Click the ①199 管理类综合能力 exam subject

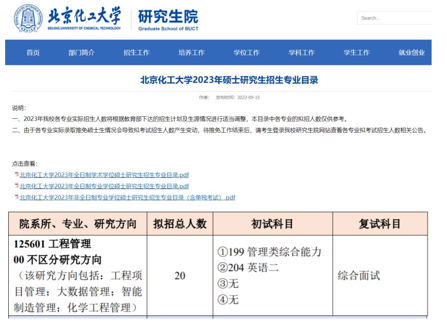click(269, 252)
